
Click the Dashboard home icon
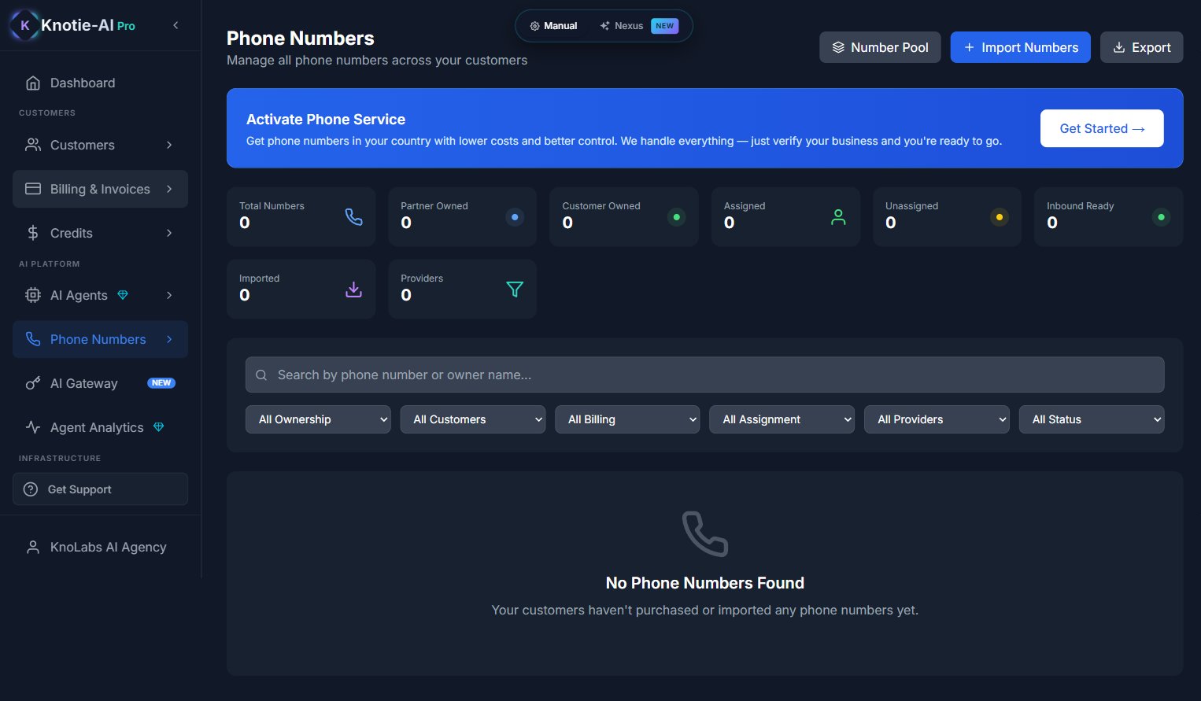click(33, 83)
